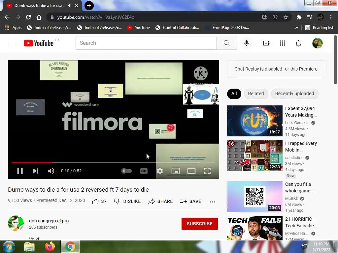Open don cangrejo el pro channel avatar
The width and height of the screenshot is (338, 253).
[x=16, y=223]
